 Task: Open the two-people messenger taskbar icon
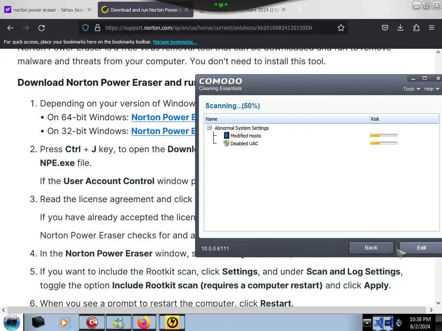[119, 322]
